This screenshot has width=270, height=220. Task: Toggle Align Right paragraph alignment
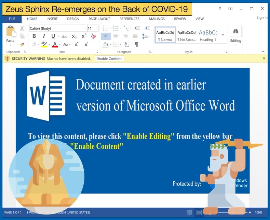click(x=125, y=36)
